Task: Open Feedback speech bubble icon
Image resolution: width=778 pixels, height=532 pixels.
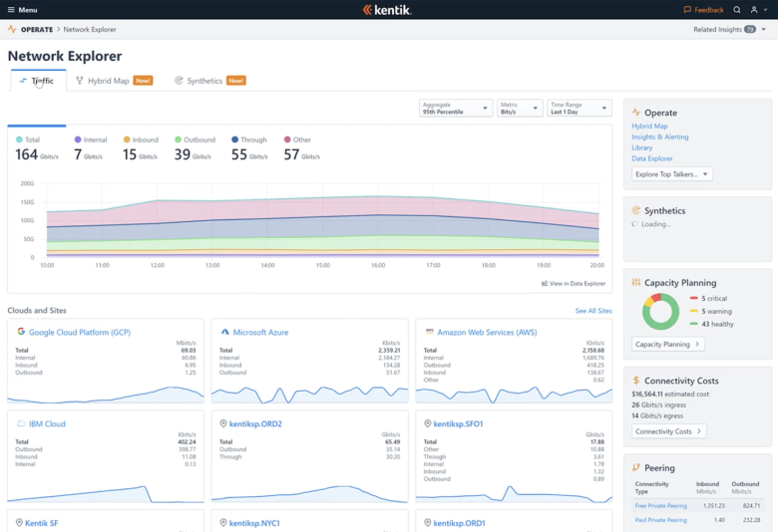Action: coord(687,10)
